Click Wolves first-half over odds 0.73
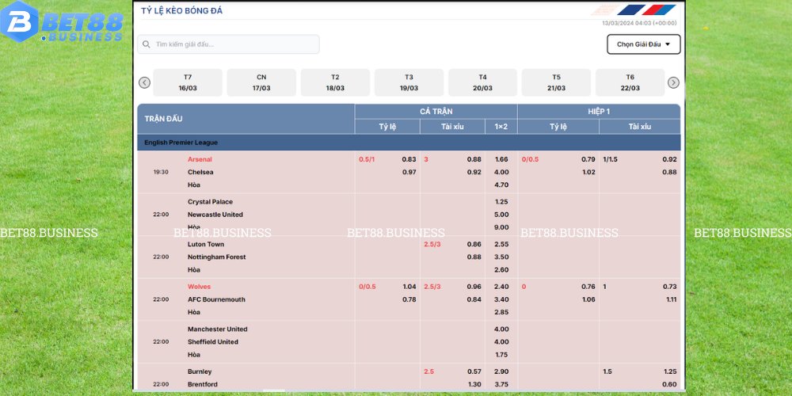The height and width of the screenshot is (396, 792). click(x=669, y=287)
